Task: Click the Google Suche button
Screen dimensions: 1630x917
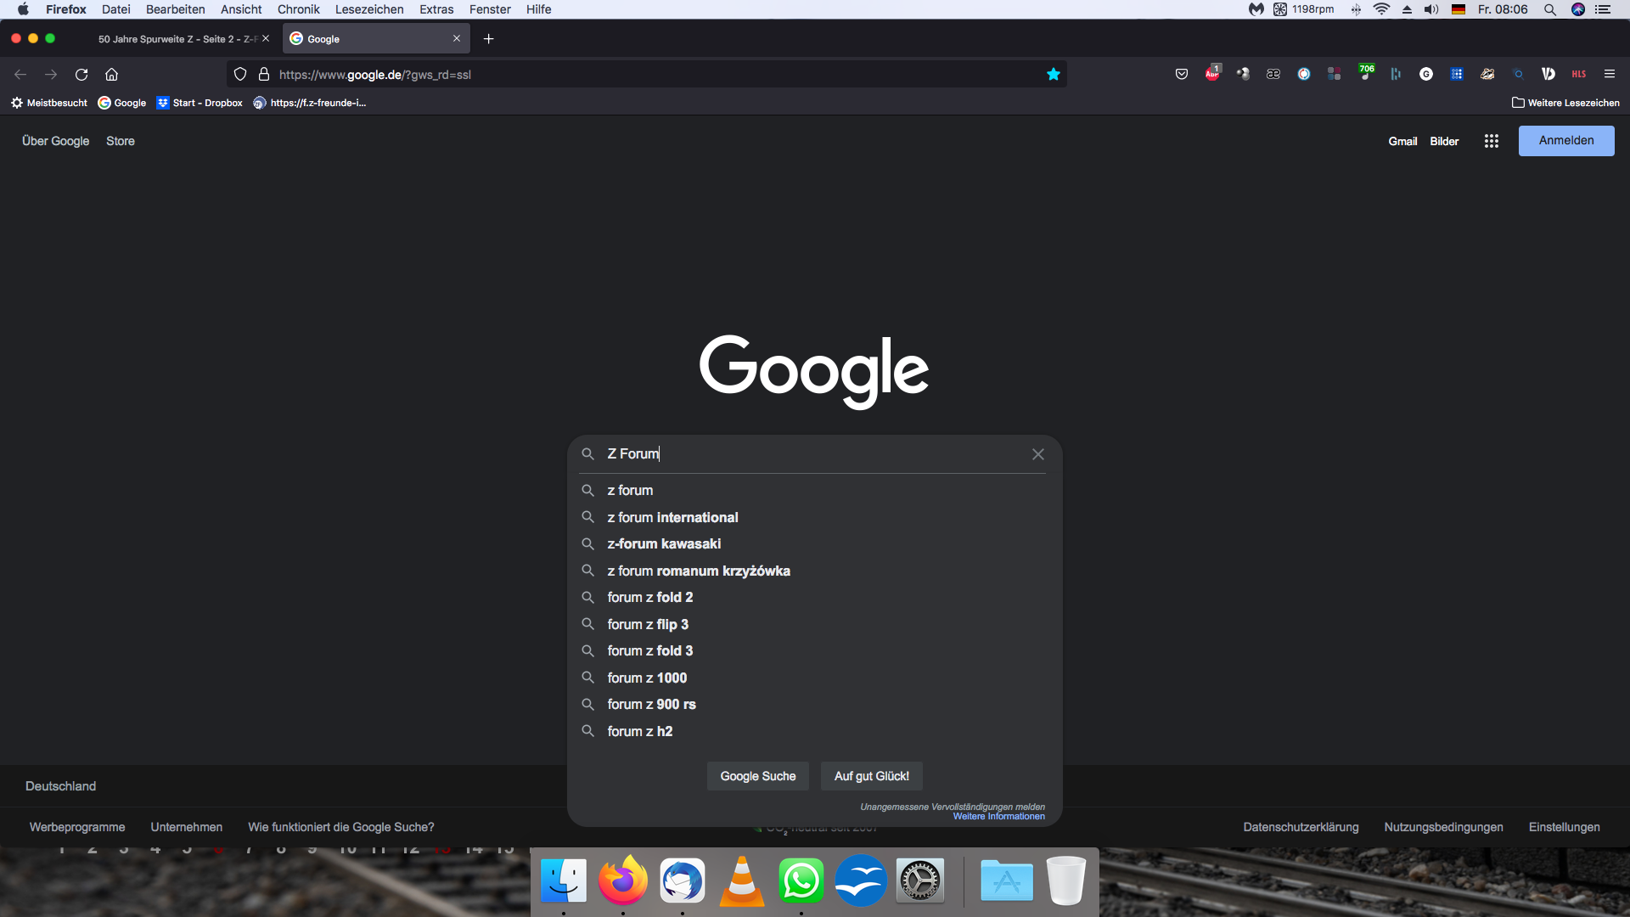Action: tap(757, 776)
